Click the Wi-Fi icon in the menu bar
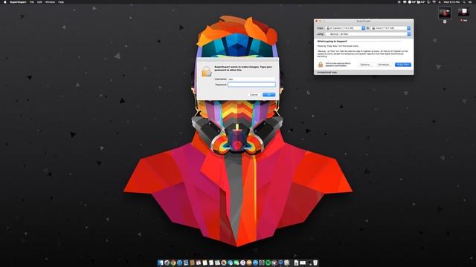Viewport: 476px width, 267px height. (x=434, y=2)
